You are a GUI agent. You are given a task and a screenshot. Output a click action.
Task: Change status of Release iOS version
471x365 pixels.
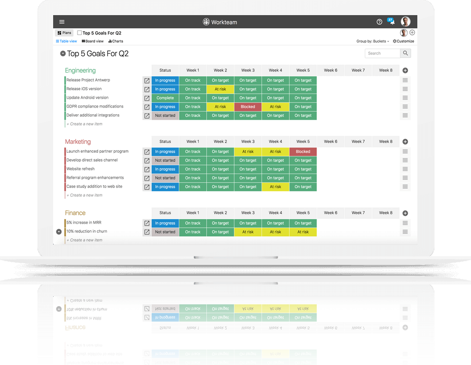pos(165,89)
